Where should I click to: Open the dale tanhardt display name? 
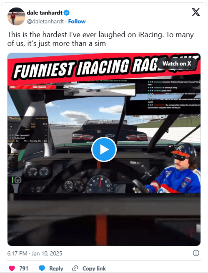pos(45,13)
